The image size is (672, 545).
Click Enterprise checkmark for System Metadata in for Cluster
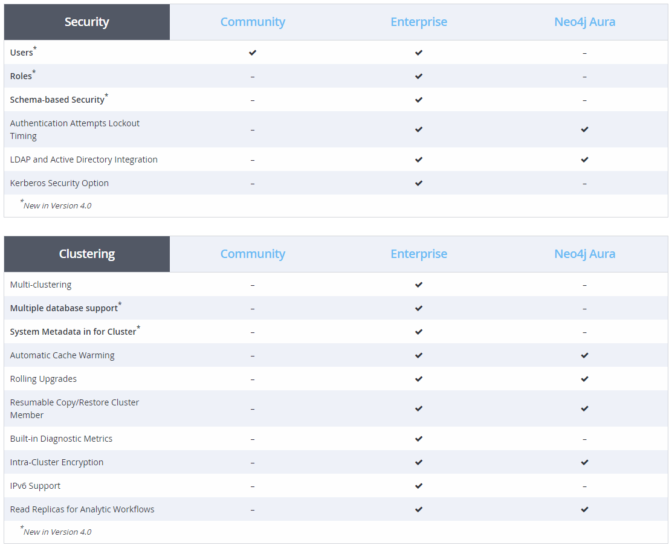[x=419, y=332]
